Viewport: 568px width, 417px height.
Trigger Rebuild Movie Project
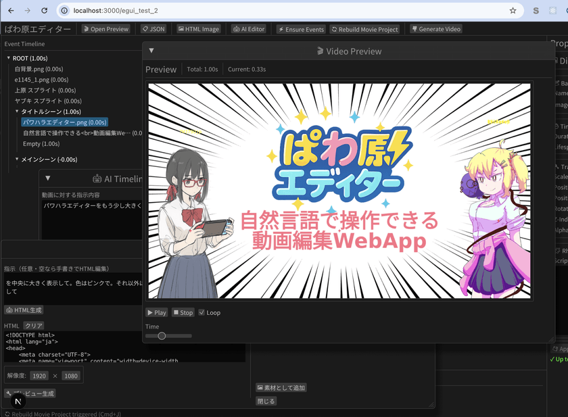pyautogui.click(x=364, y=29)
